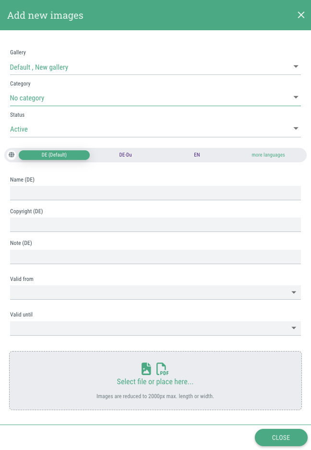Viewport: 311px width, 450px height.
Task: Click the PDF file upload icon
Action: click(163, 369)
